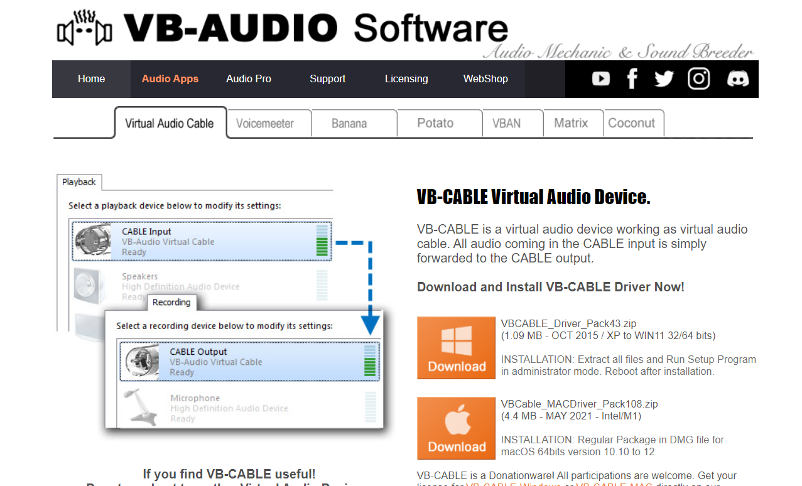Open the Instagram icon

pyautogui.click(x=698, y=78)
